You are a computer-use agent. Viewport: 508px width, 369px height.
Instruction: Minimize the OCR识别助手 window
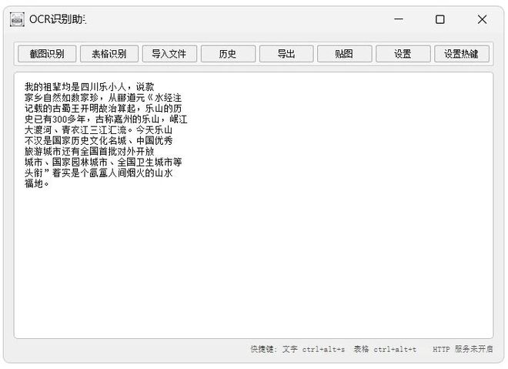[399, 19]
